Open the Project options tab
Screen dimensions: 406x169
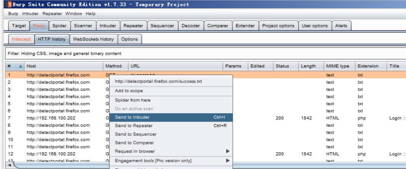278,26
